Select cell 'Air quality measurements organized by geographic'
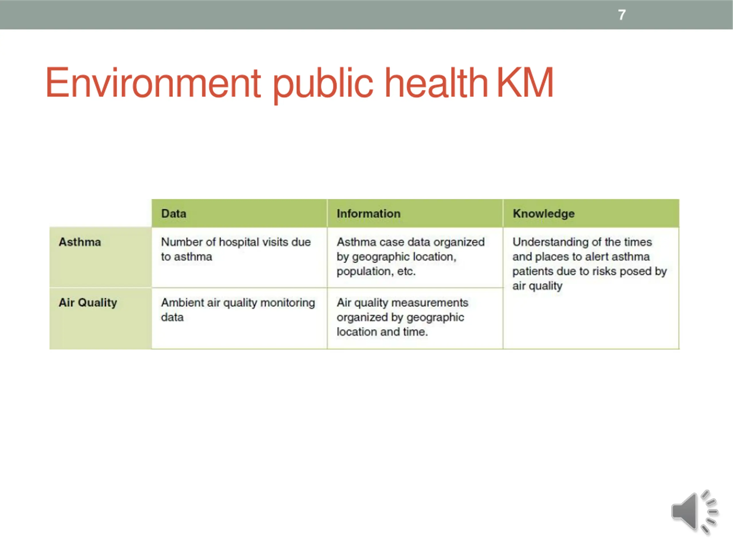 point(415,318)
